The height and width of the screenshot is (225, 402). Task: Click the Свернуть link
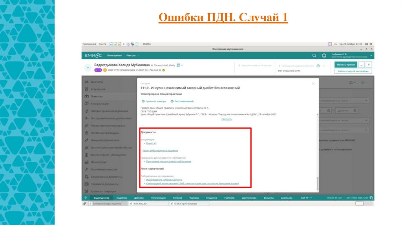pos(227,119)
